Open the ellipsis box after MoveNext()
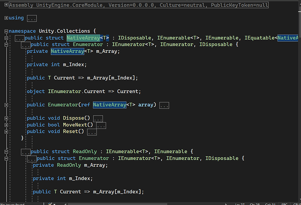 click(101, 125)
